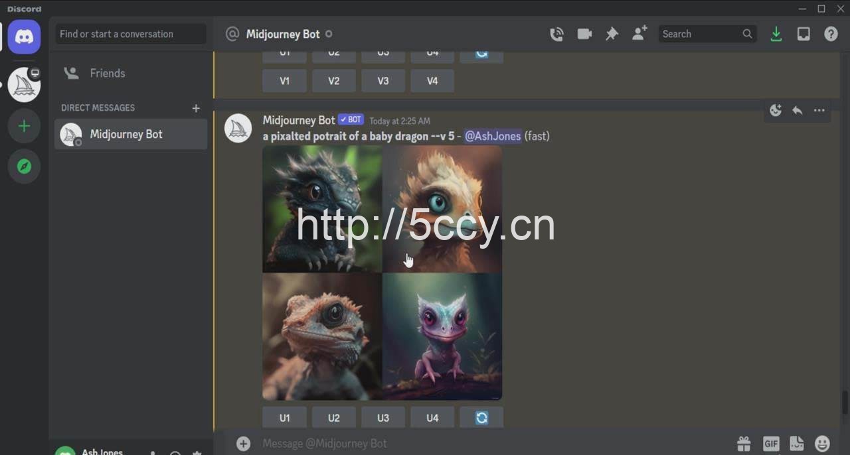This screenshot has height=455, width=850.
Task: Start a video call
Action: pyautogui.click(x=584, y=34)
